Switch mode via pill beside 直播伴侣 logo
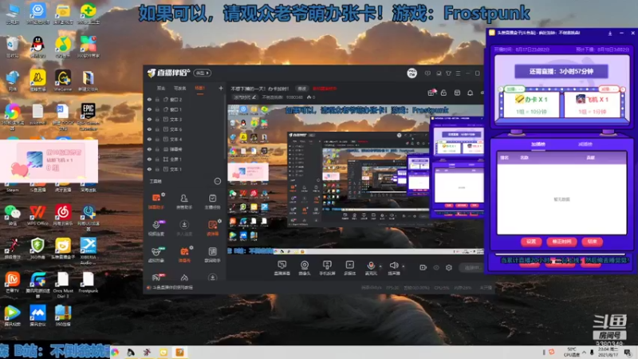The image size is (638, 359). [x=203, y=73]
